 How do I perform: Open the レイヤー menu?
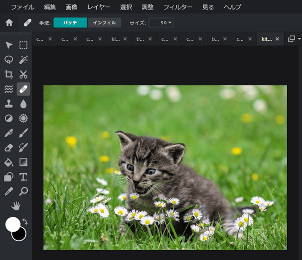click(99, 7)
